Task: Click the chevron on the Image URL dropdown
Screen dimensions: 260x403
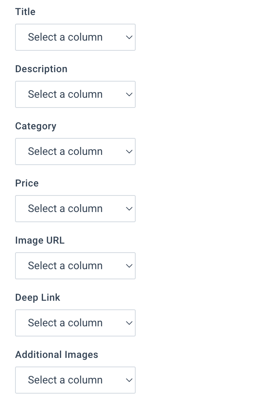Action: (129, 266)
